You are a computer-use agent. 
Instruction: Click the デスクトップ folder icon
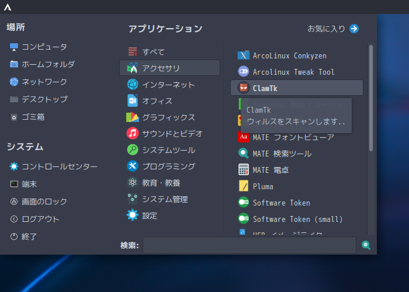tap(14, 99)
